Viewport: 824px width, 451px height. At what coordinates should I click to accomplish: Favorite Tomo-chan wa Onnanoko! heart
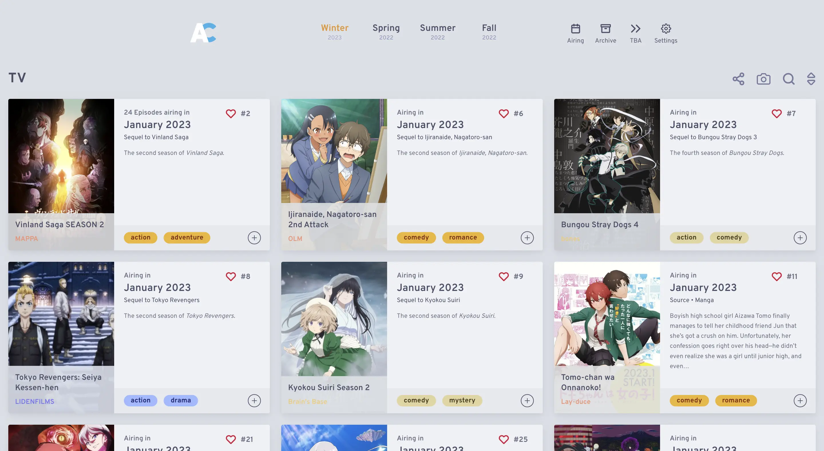pos(776,276)
